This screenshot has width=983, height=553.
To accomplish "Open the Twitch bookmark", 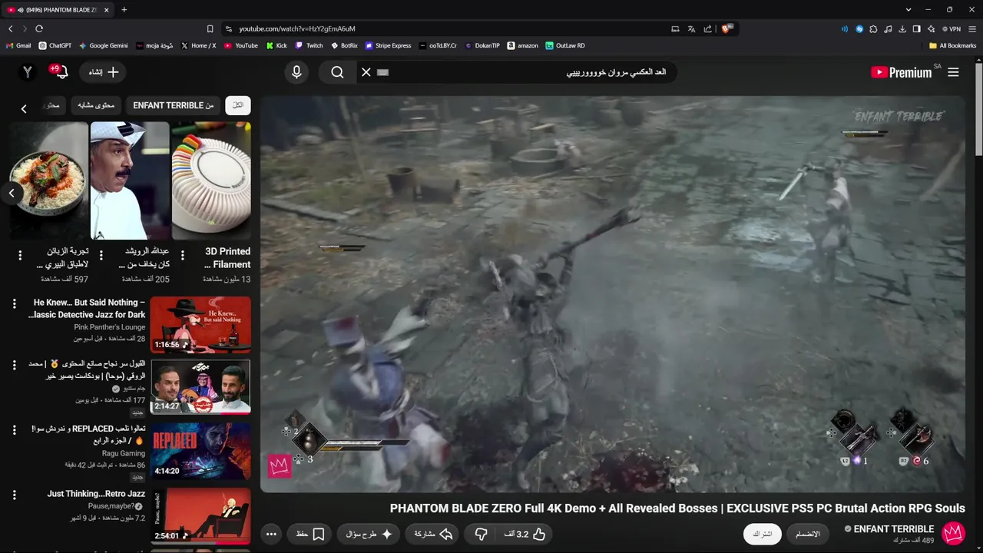I will coord(309,45).
